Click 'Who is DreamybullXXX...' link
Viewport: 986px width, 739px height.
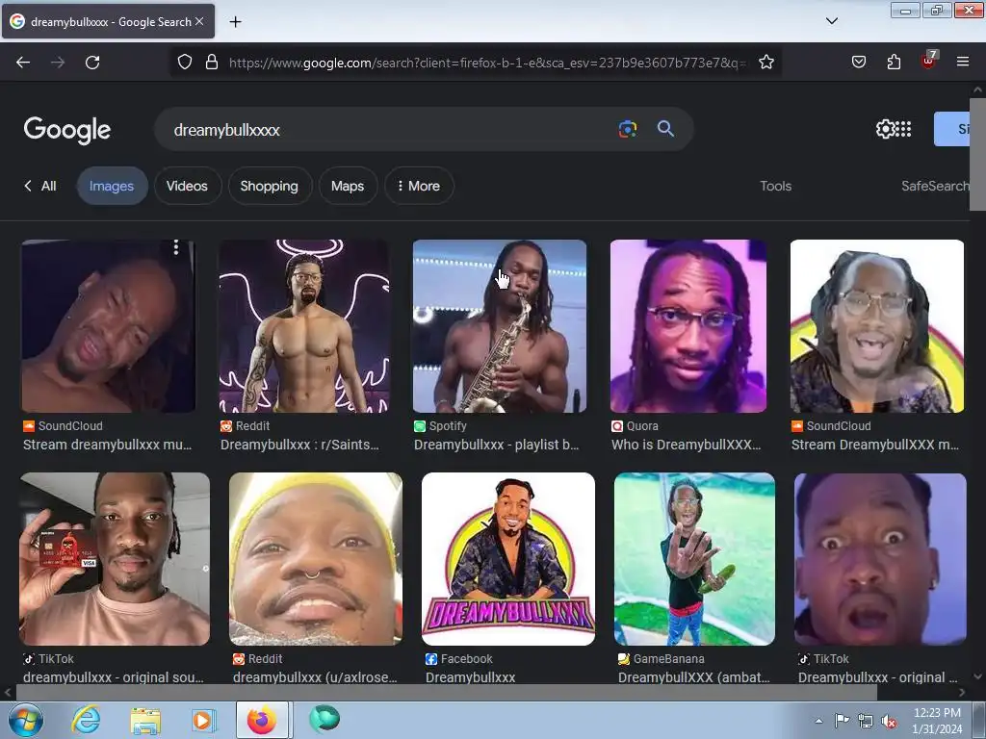[x=686, y=445]
